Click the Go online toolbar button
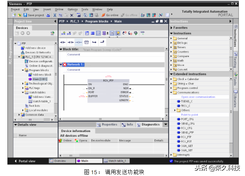245x176 pixels. (x=110, y=15)
